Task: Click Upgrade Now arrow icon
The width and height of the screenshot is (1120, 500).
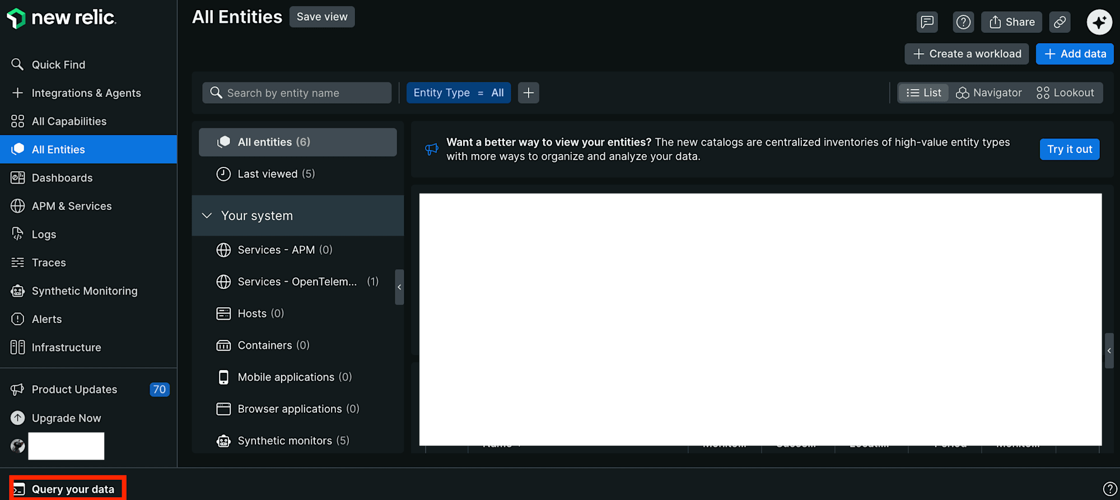Action: 17,418
